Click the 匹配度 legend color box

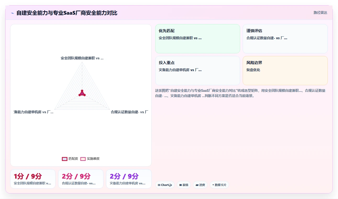[x=65, y=159]
